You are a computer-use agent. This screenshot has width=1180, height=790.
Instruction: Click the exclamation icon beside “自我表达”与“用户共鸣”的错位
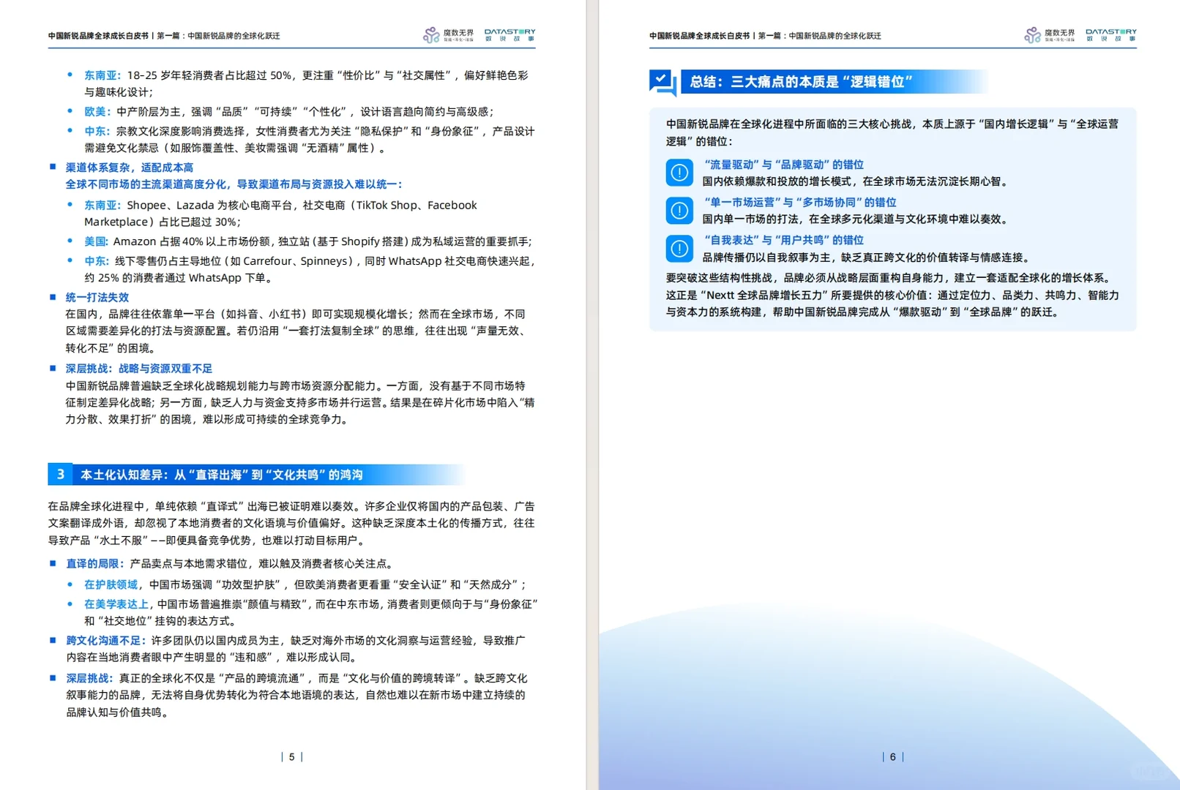(679, 249)
